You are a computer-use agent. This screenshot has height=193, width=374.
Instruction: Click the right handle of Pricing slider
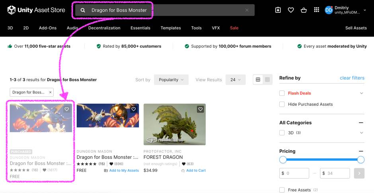[361, 160]
